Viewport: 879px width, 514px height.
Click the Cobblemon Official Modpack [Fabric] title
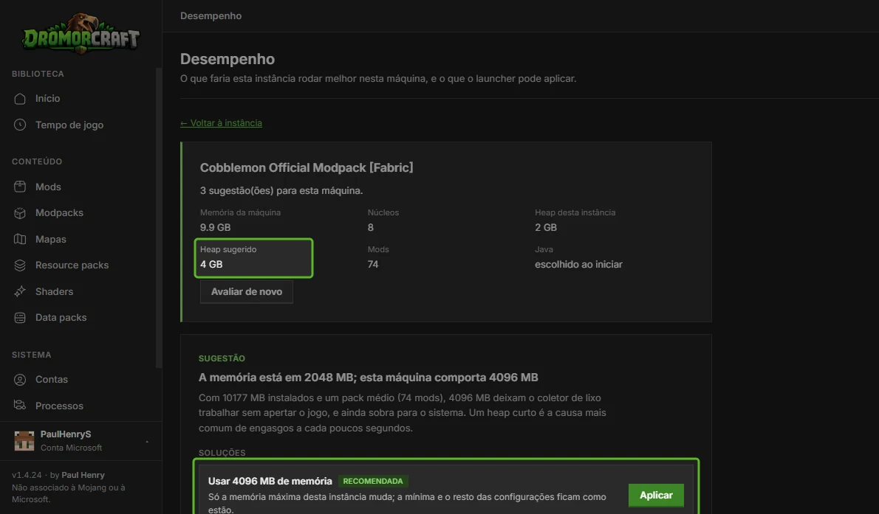(307, 167)
